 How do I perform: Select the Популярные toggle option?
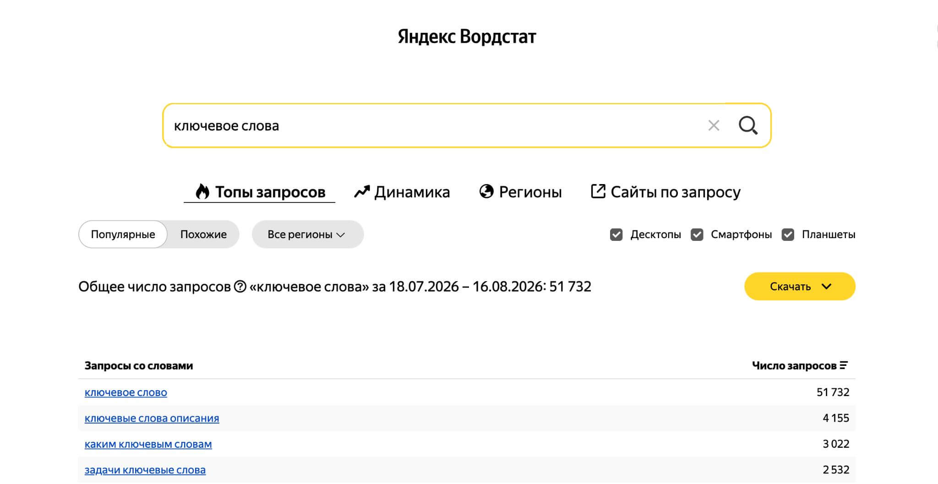123,234
